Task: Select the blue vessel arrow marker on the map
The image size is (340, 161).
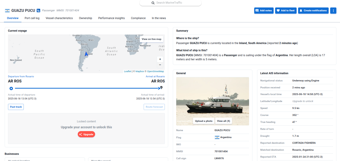Action: click(87, 54)
